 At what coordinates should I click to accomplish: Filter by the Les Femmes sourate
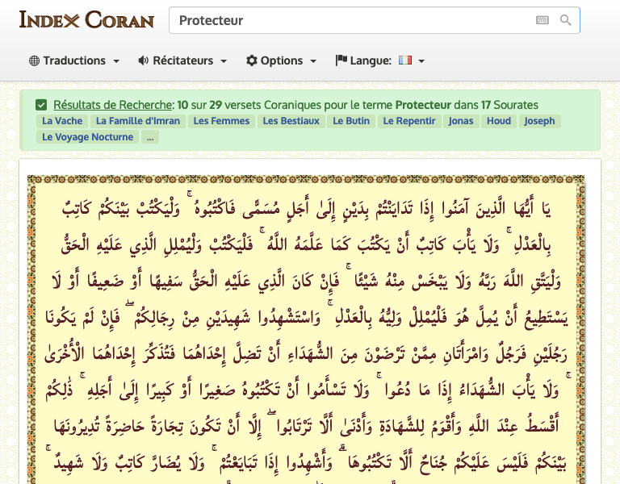[221, 121]
